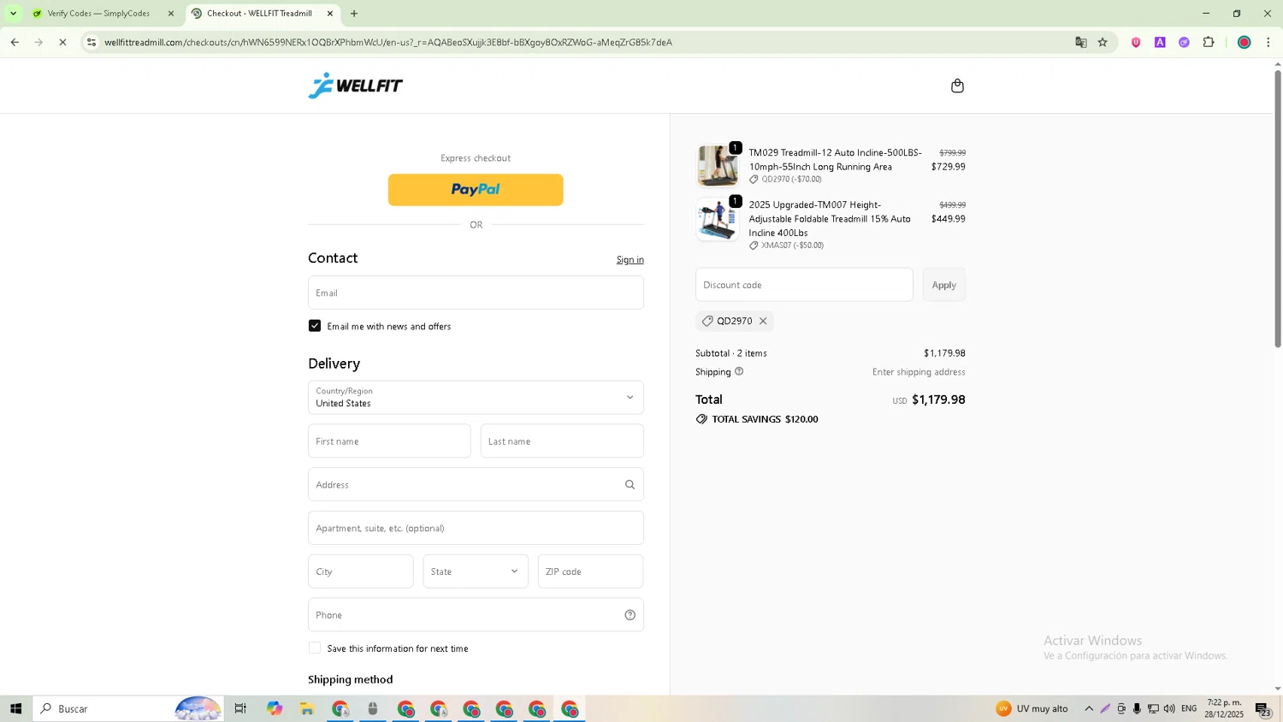The height and width of the screenshot is (722, 1283).
Task: Click the Windows search box Buscar
Action: [x=128, y=708]
